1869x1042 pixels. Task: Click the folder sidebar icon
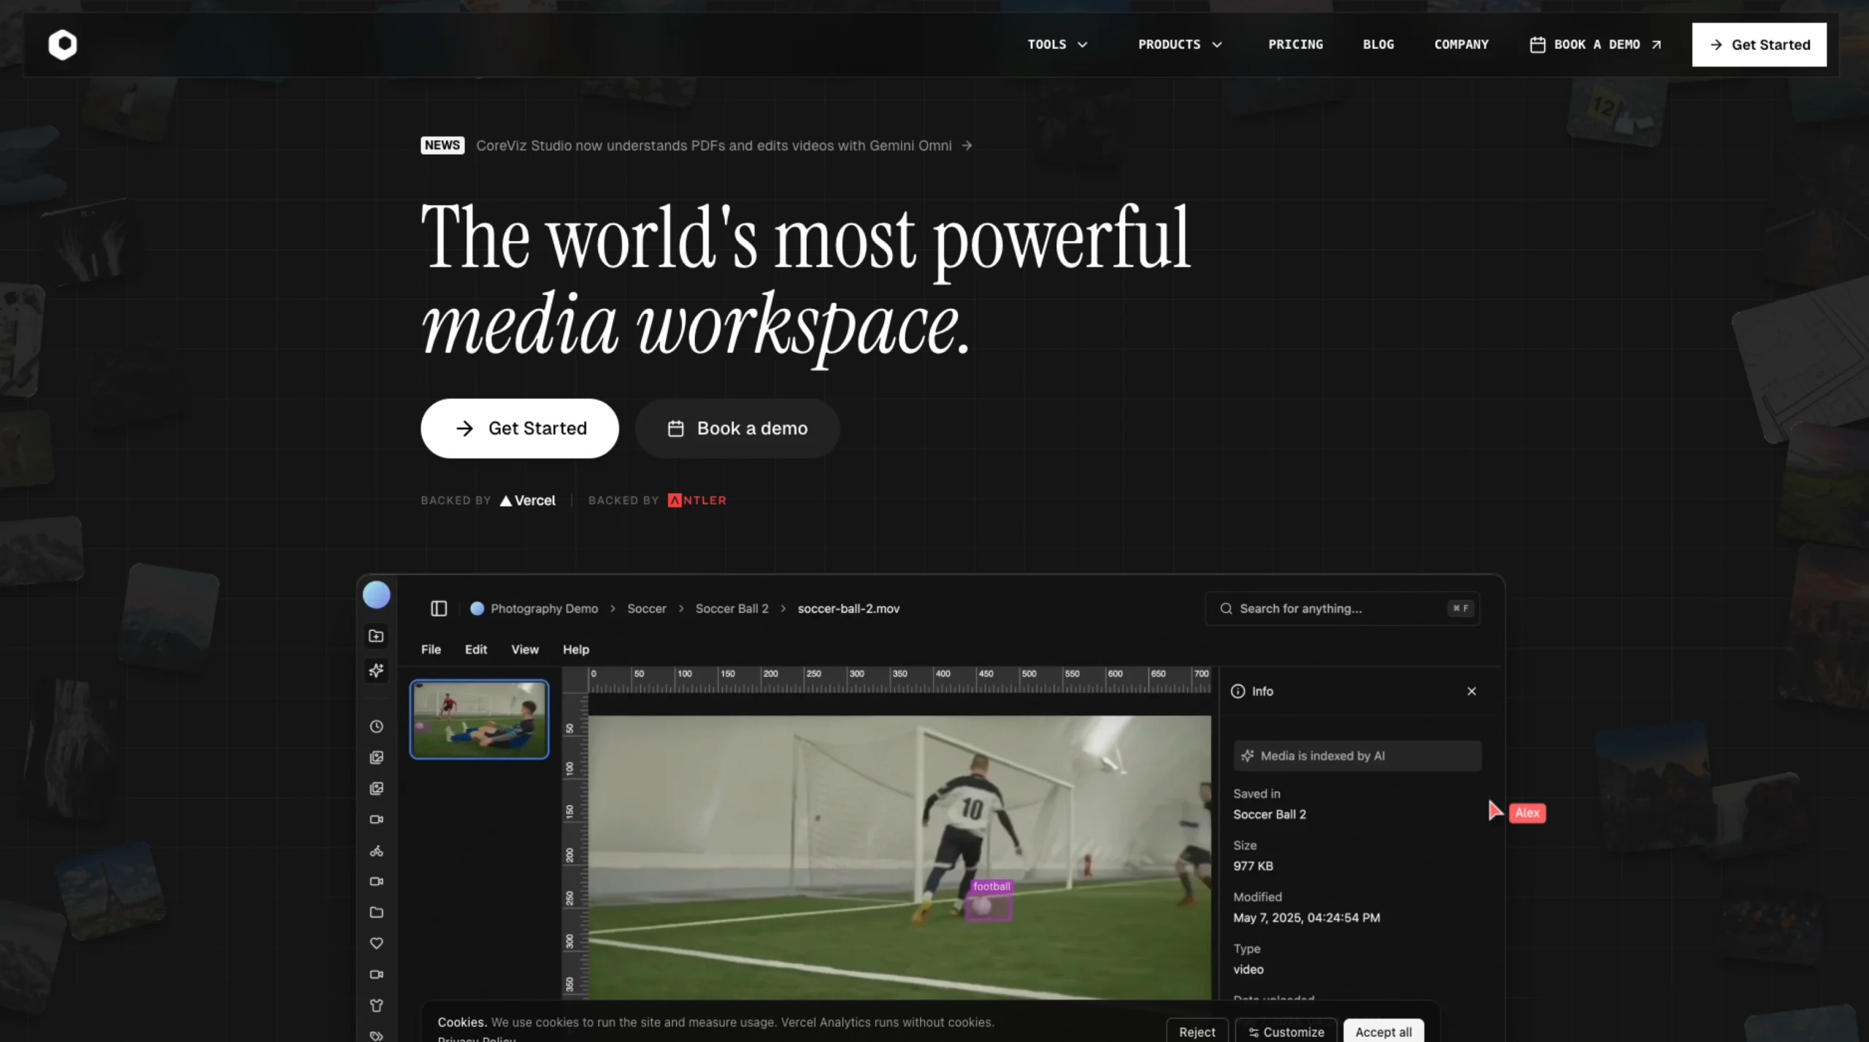(376, 913)
